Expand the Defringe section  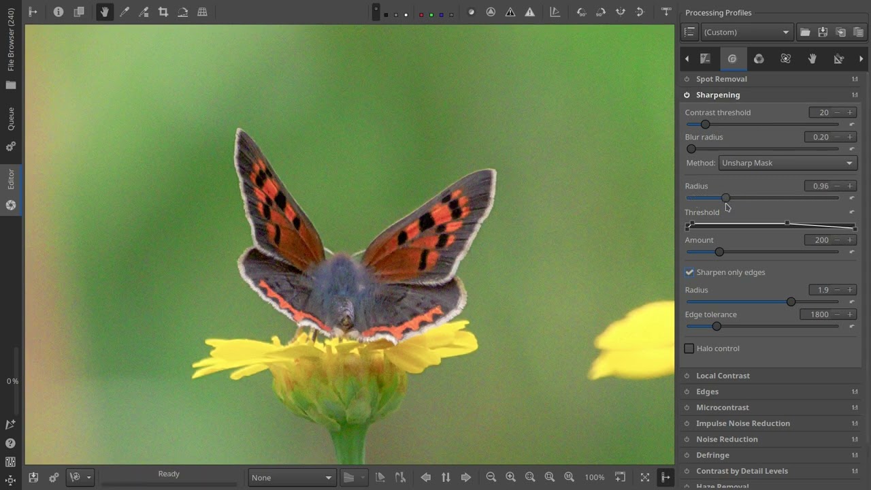[712, 455]
